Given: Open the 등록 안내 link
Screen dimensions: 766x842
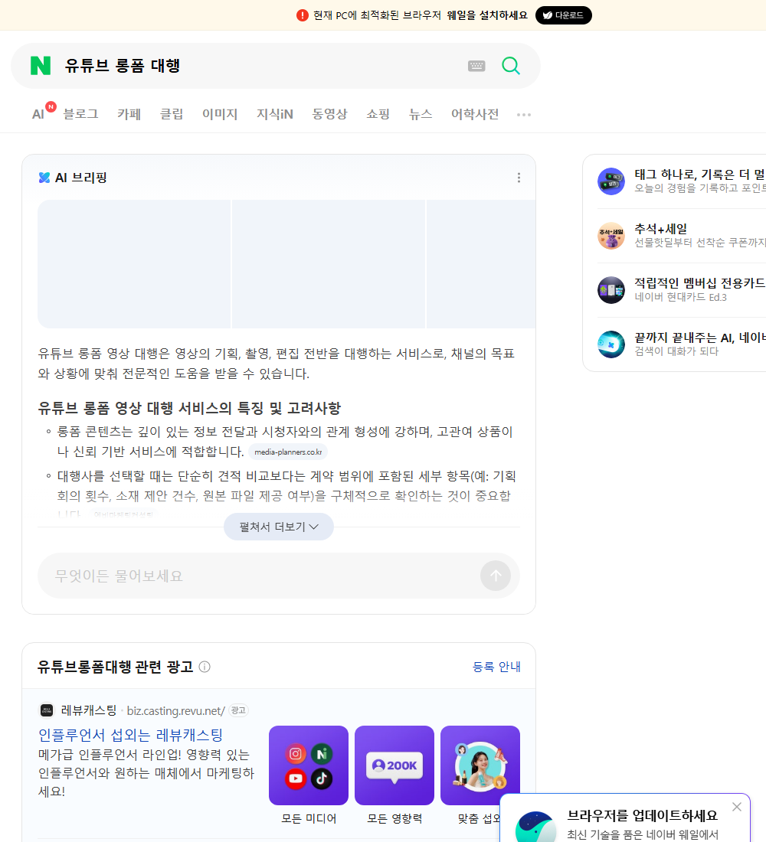Looking at the screenshot, I should tap(496, 667).
